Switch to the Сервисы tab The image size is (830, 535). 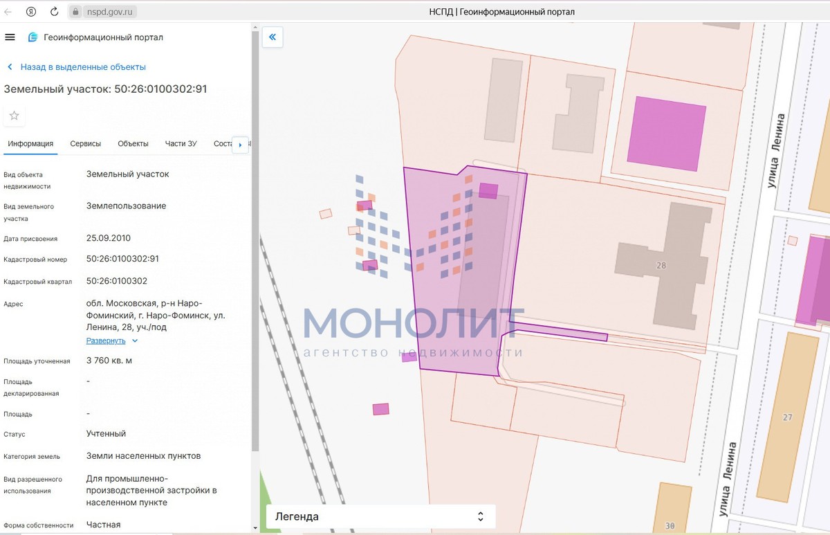[85, 144]
